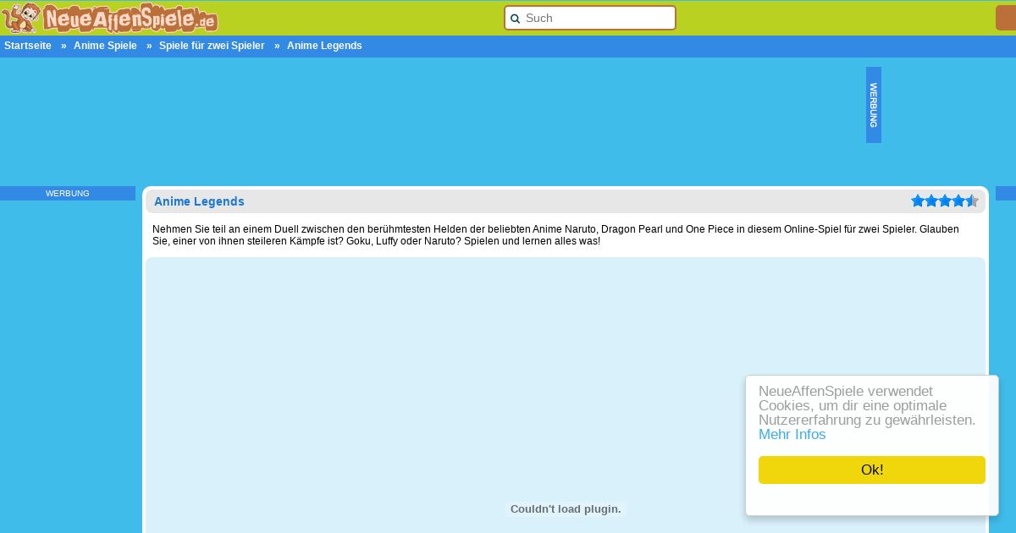1016x533 pixels.
Task: Accept cookies with Ok! button
Action: (x=872, y=470)
